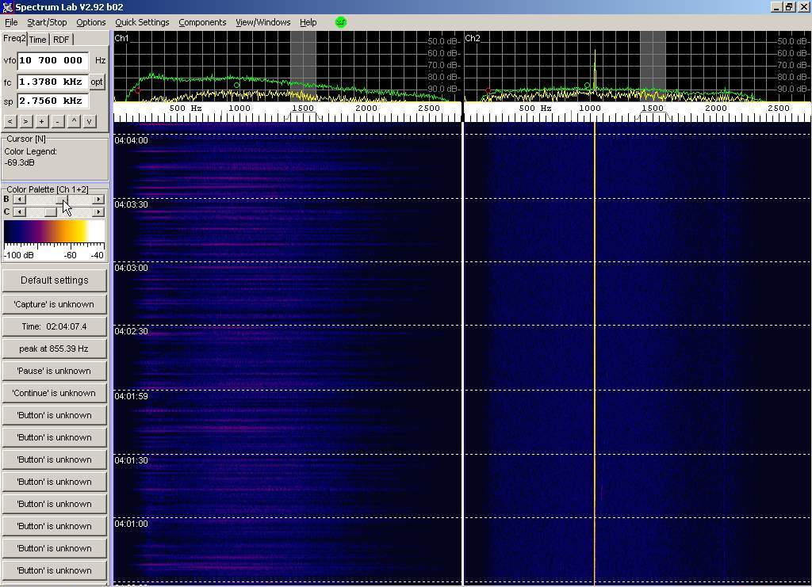The image size is (812, 587).
Task: Expand the View/Windows menu
Action: tap(262, 22)
